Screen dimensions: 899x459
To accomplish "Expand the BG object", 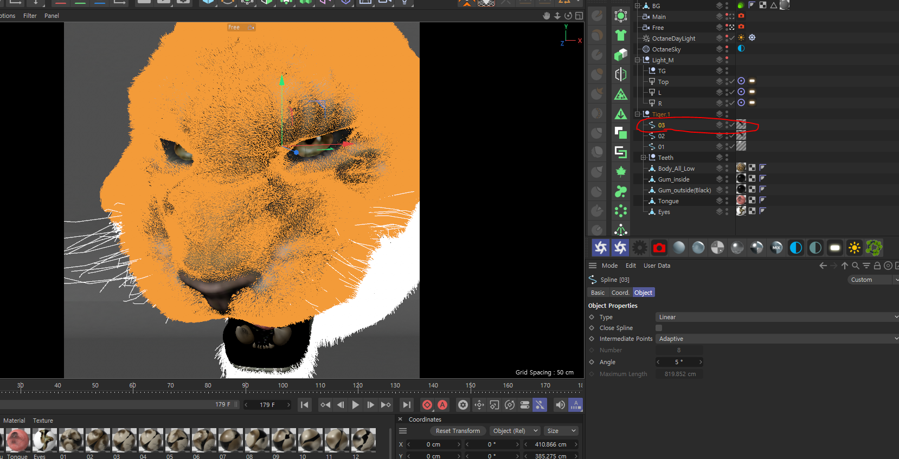I will click(638, 5).
